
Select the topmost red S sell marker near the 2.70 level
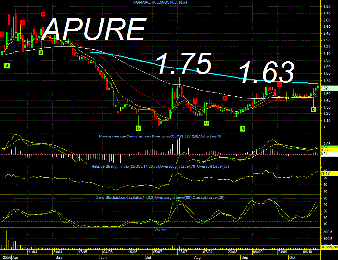point(43,14)
